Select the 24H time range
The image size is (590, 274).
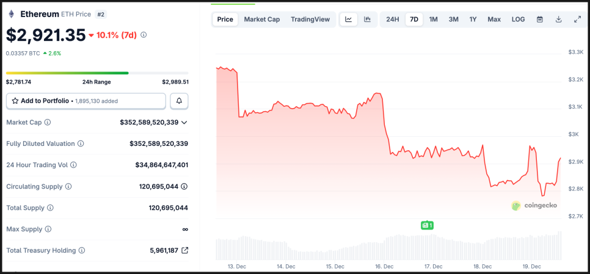pyautogui.click(x=392, y=20)
